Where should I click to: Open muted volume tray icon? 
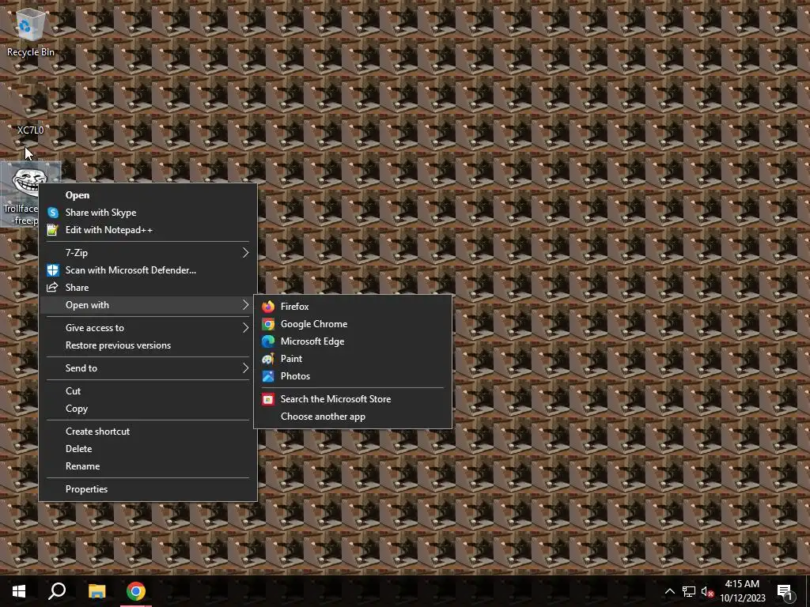pyautogui.click(x=707, y=591)
